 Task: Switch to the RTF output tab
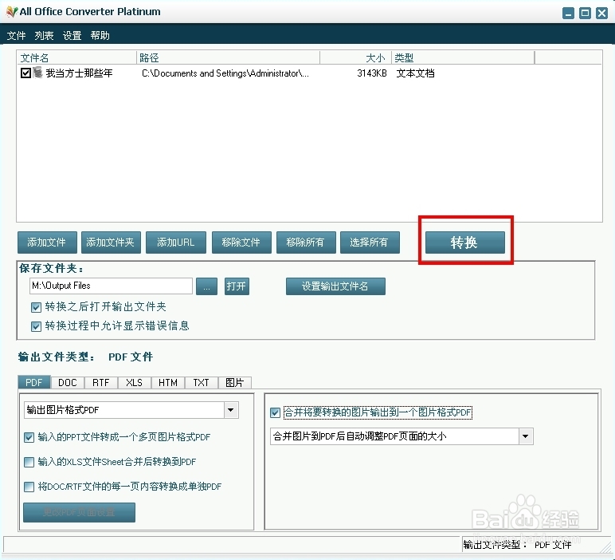[101, 382]
